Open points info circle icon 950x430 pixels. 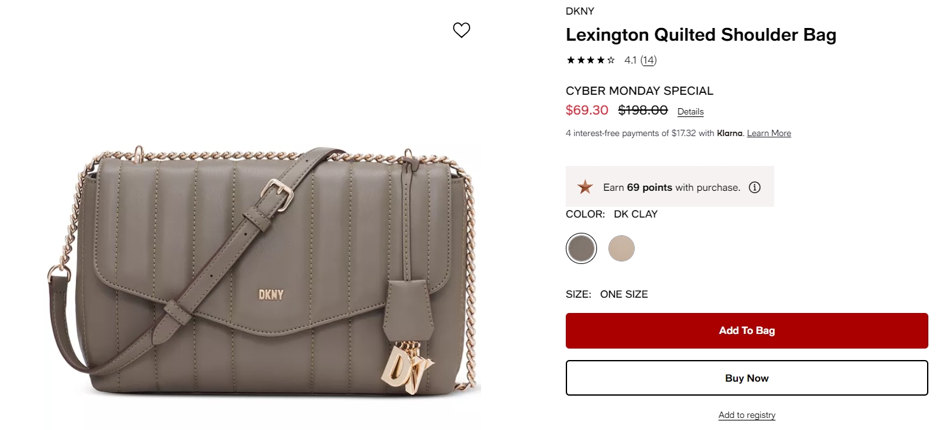tap(754, 187)
